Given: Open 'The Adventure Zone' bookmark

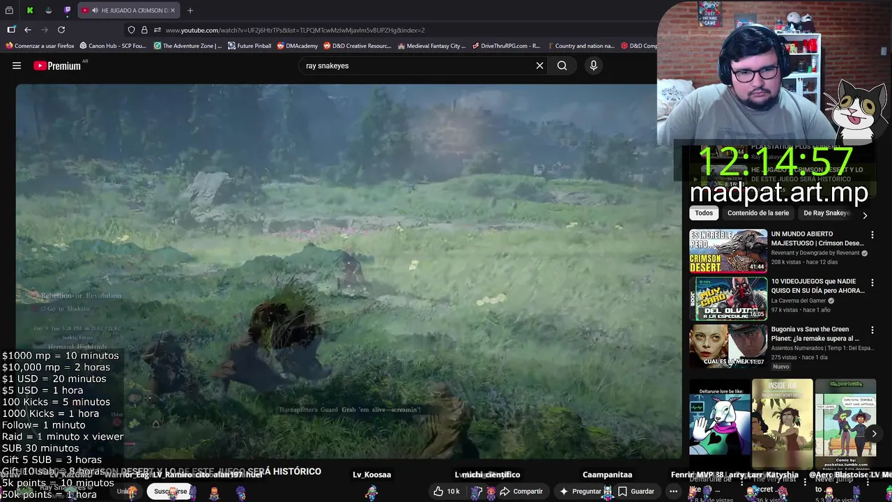Looking at the screenshot, I should tap(187, 46).
